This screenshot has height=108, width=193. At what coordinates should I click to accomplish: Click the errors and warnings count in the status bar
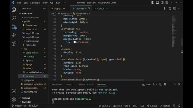point(33,106)
